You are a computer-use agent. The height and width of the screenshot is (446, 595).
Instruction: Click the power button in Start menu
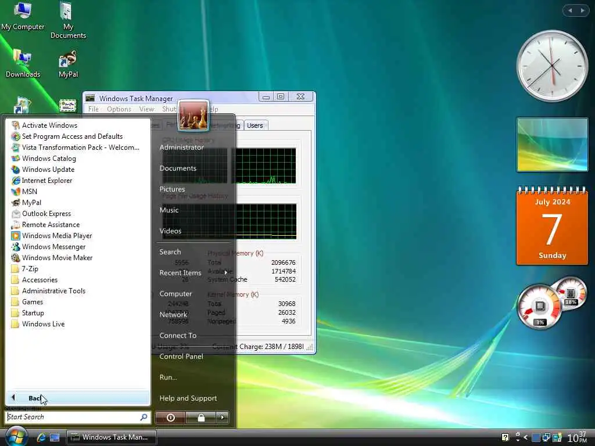[x=170, y=417]
